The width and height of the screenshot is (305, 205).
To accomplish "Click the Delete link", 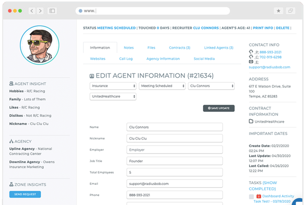I will 283,28.
